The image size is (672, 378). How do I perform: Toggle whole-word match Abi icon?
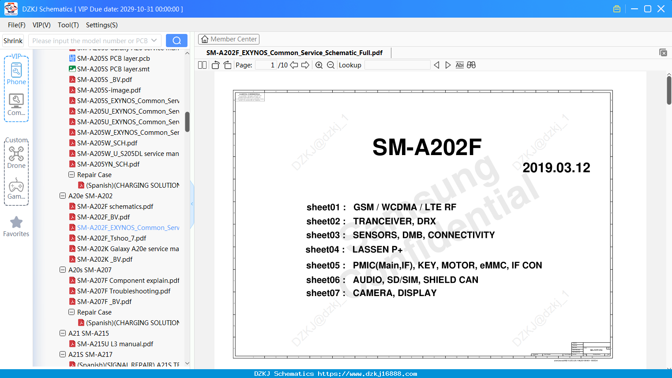click(460, 65)
